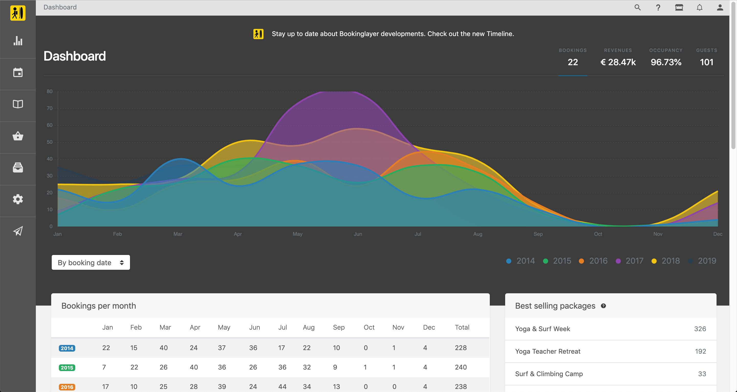Switch to the Revenues stat tab
This screenshot has height=392, width=737.
[x=618, y=58]
